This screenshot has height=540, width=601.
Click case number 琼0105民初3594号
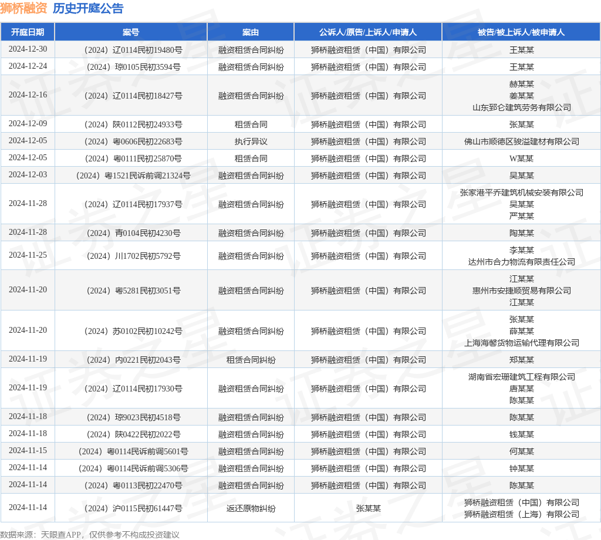point(133,67)
